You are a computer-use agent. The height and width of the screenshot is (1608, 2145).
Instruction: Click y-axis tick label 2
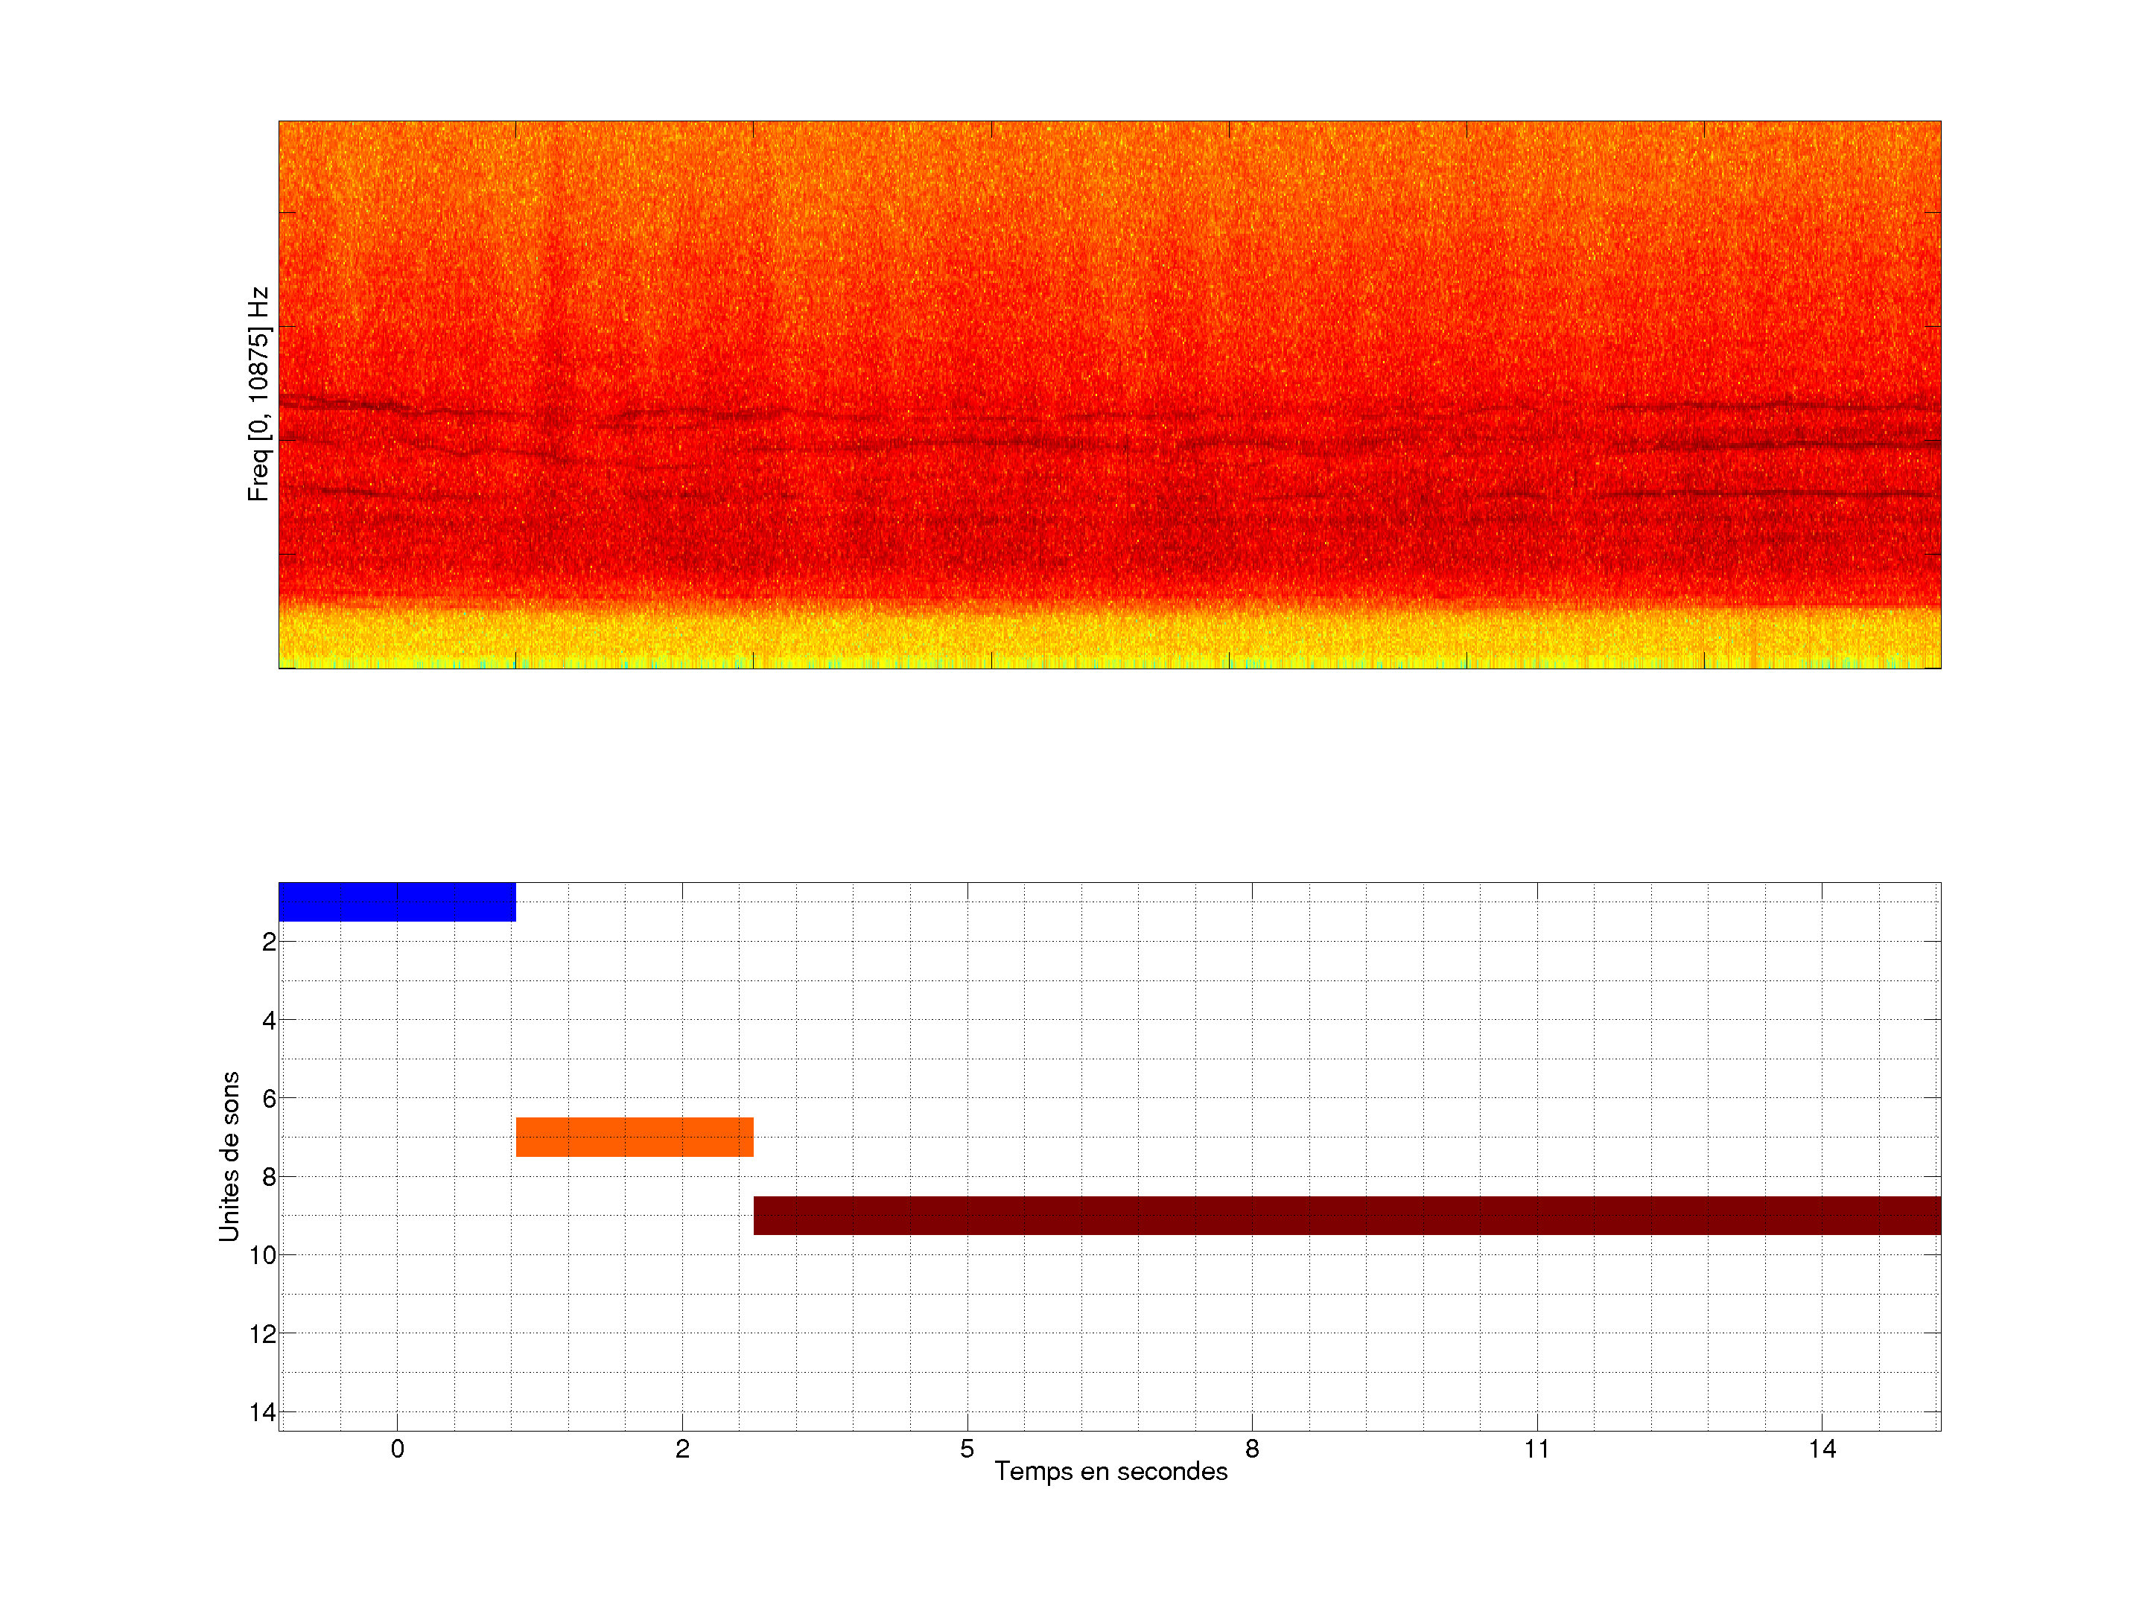[x=269, y=942]
